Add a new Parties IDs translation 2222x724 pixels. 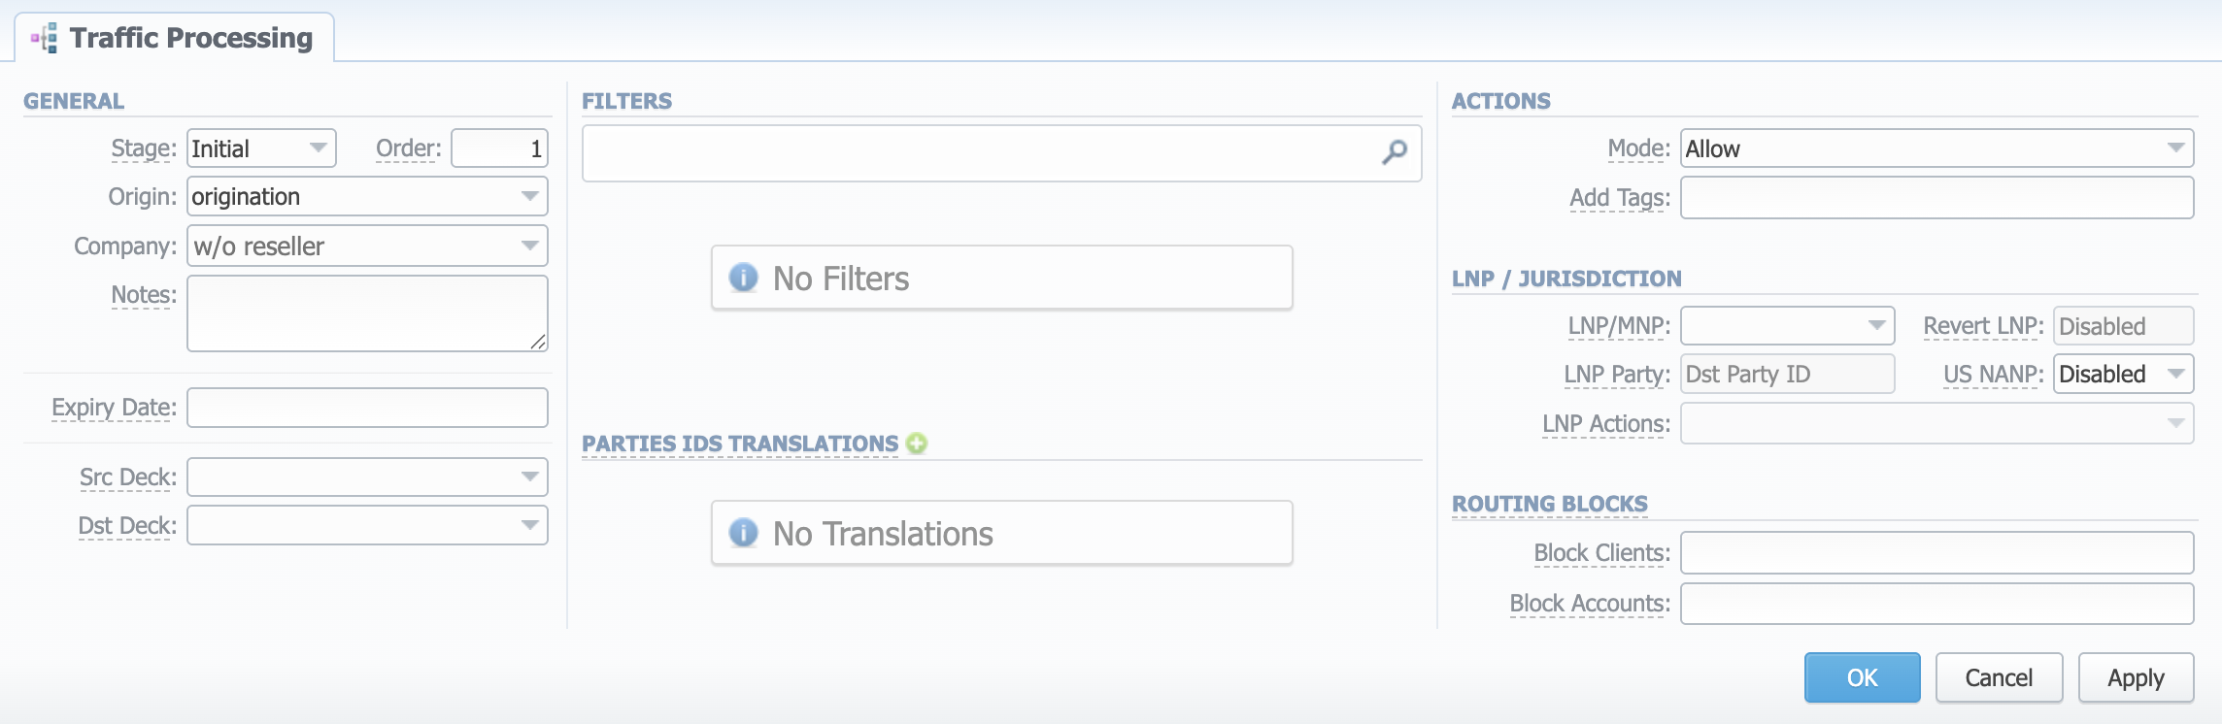point(916,444)
